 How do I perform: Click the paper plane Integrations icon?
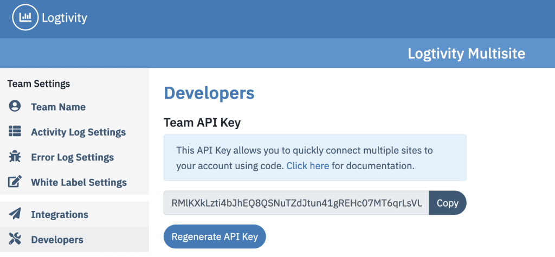pyautogui.click(x=15, y=214)
